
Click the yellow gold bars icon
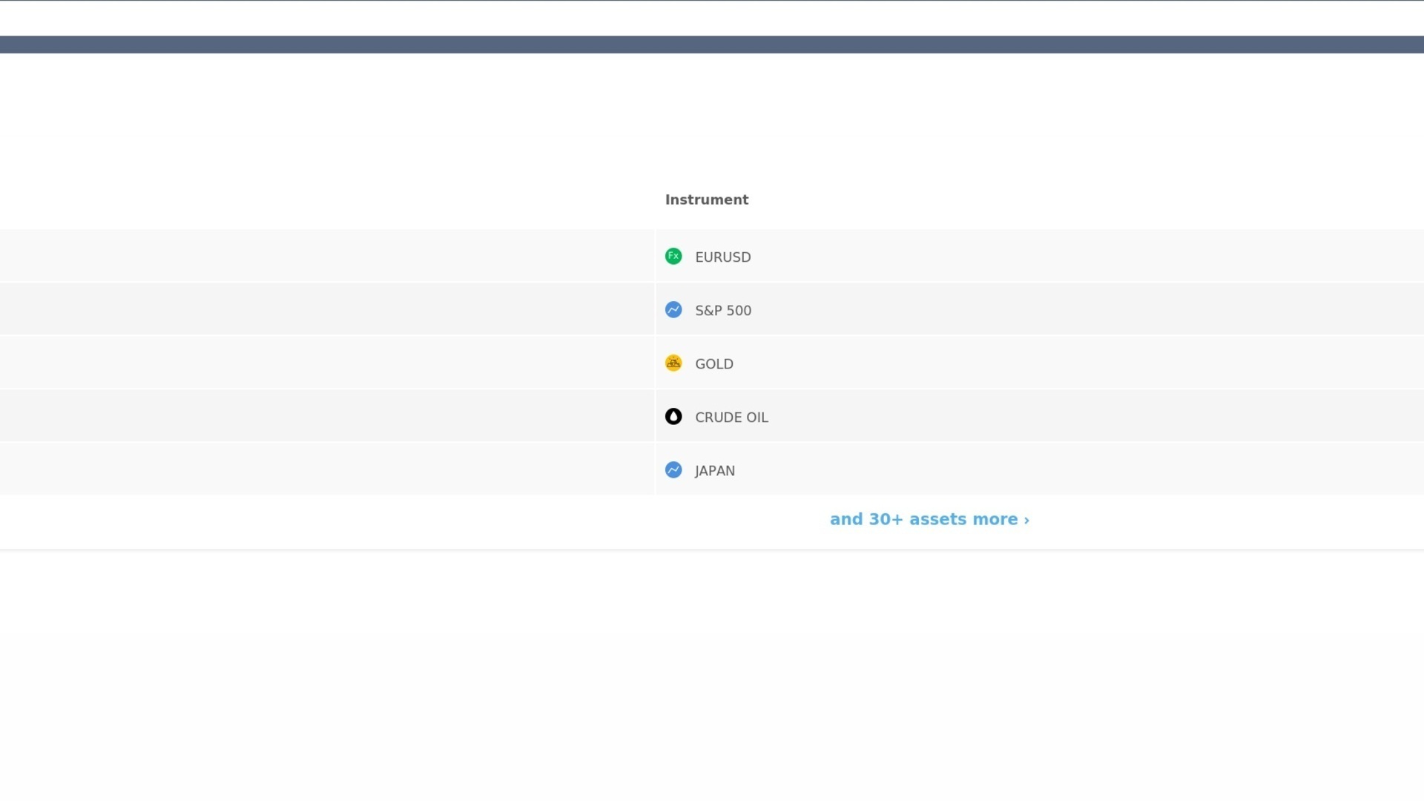(x=673, y=363)
